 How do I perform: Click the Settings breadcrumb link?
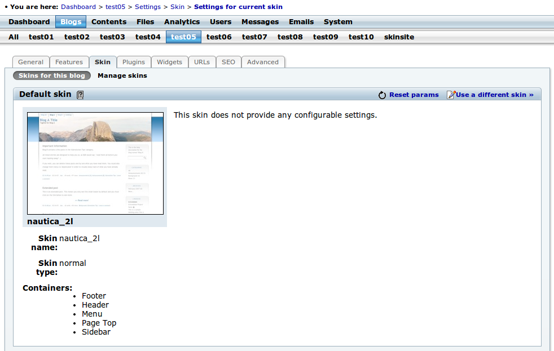coord(148,7)
